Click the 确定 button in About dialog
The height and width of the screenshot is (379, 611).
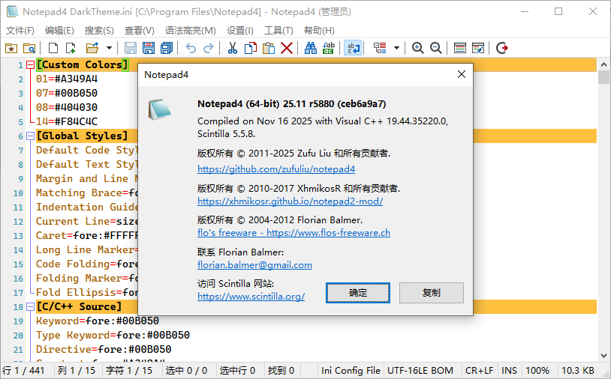[358, 292]
